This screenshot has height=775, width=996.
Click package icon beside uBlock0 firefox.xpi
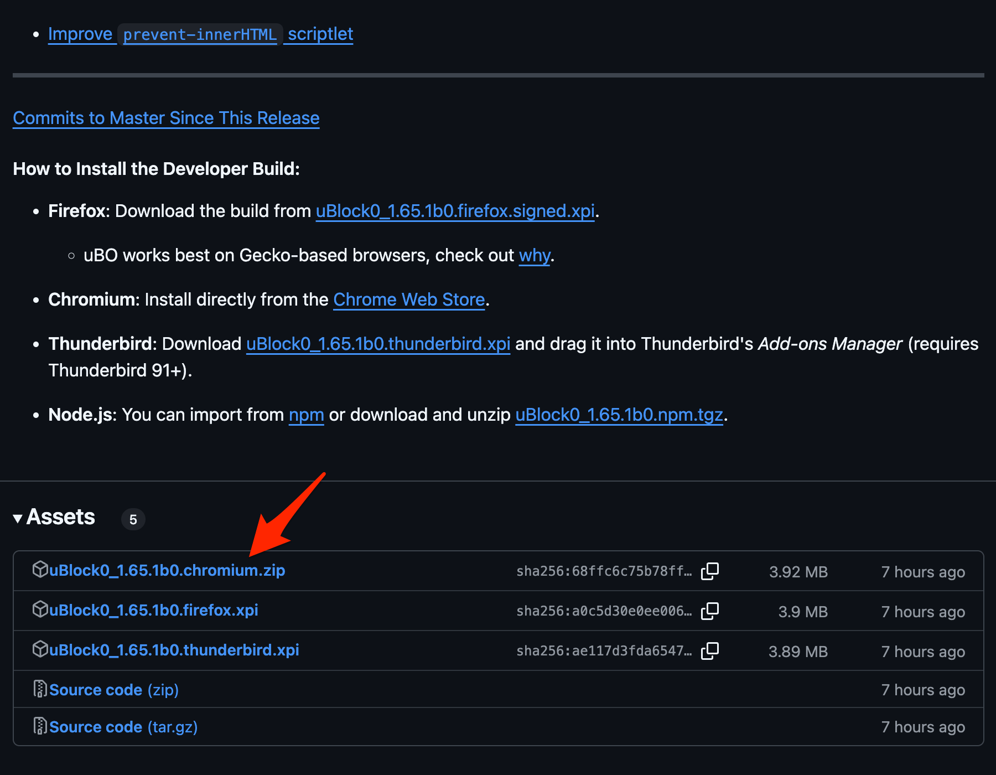click(40, 609)
